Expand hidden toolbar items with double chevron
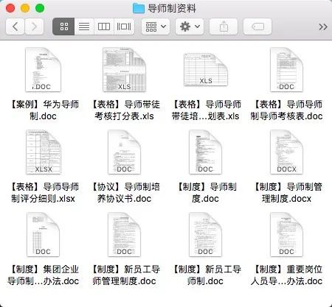 point(323,27)
